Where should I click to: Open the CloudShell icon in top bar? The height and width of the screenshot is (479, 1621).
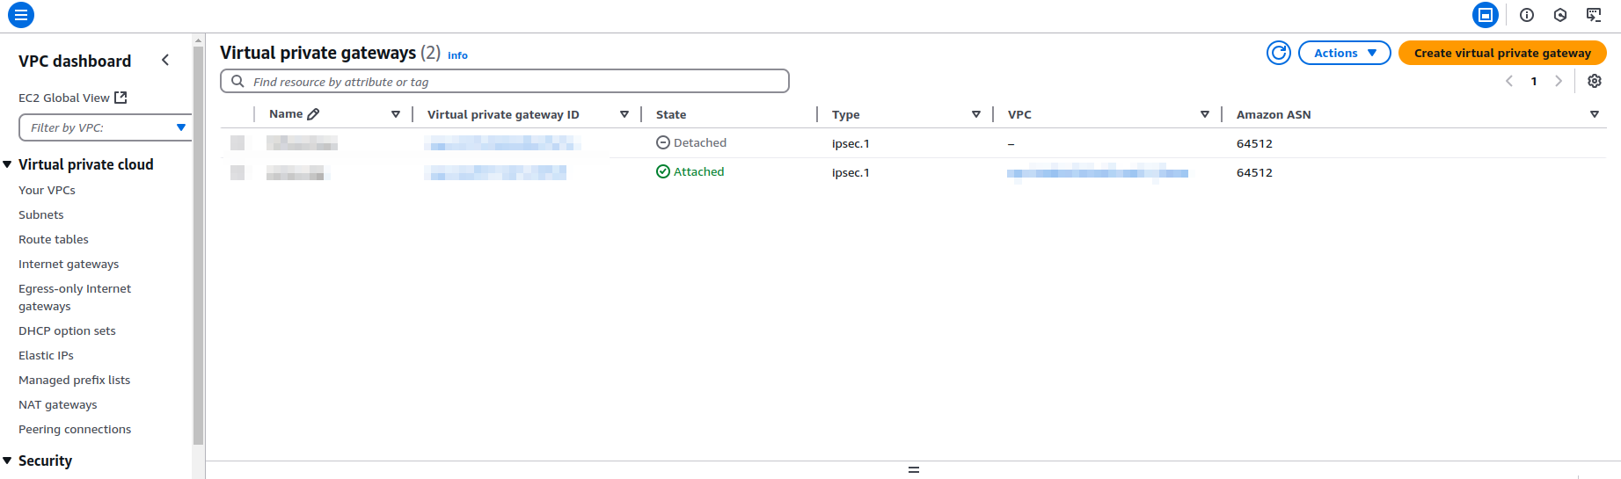click(1486, 15)
